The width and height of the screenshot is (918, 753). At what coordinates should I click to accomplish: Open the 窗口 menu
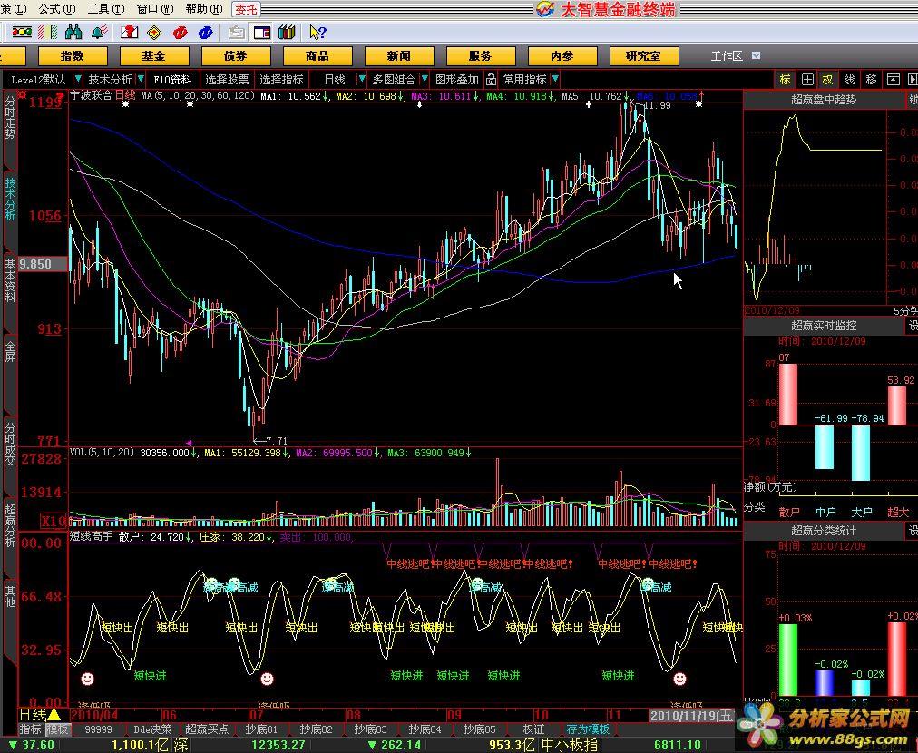(x=155, y=9)
